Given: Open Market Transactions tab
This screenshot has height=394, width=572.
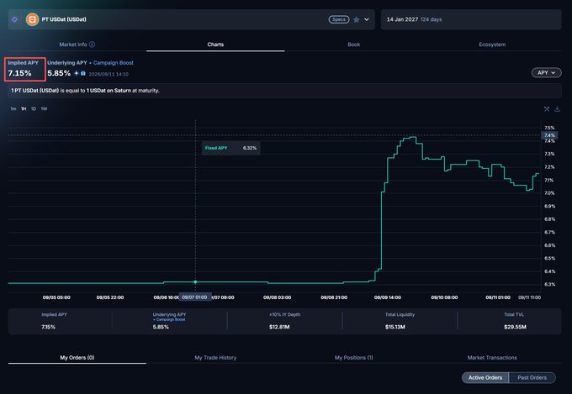Looking at the screenshot, I should (492, 358).
